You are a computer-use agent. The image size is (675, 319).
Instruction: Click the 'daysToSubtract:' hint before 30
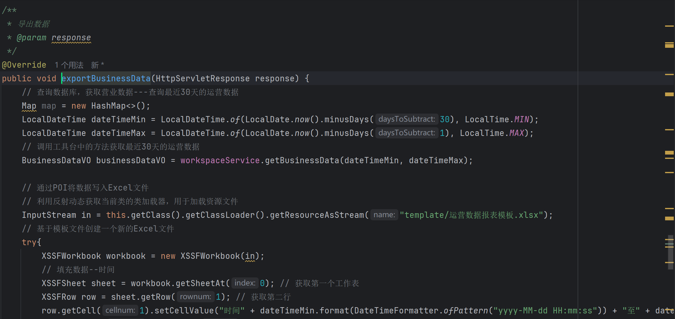[x=407, y=119]
